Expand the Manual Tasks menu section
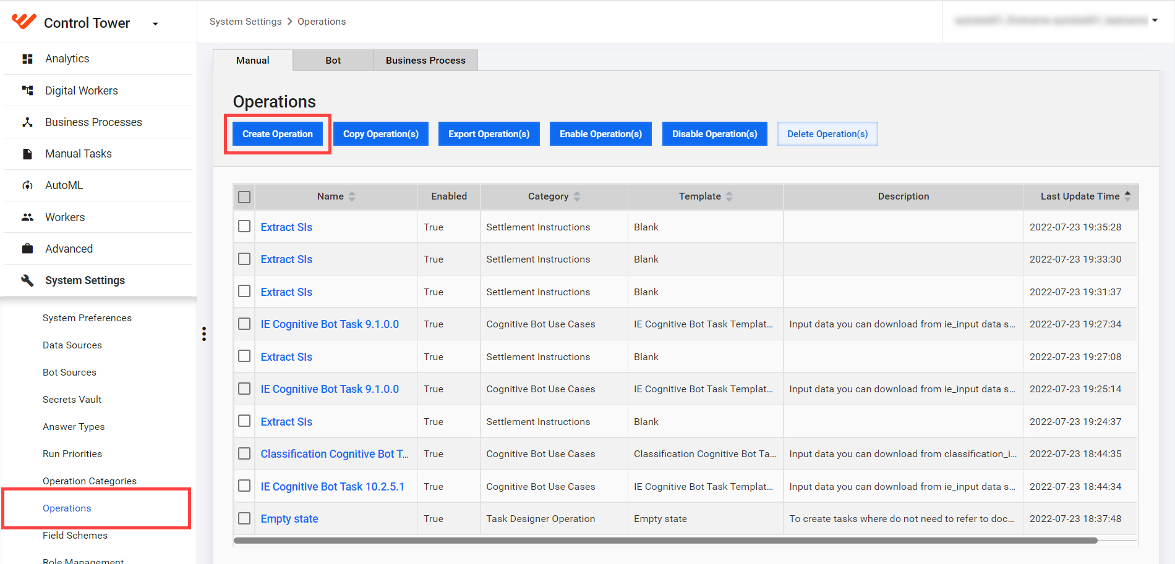Viewport: 1175px width, 564px height. [98, 154]
